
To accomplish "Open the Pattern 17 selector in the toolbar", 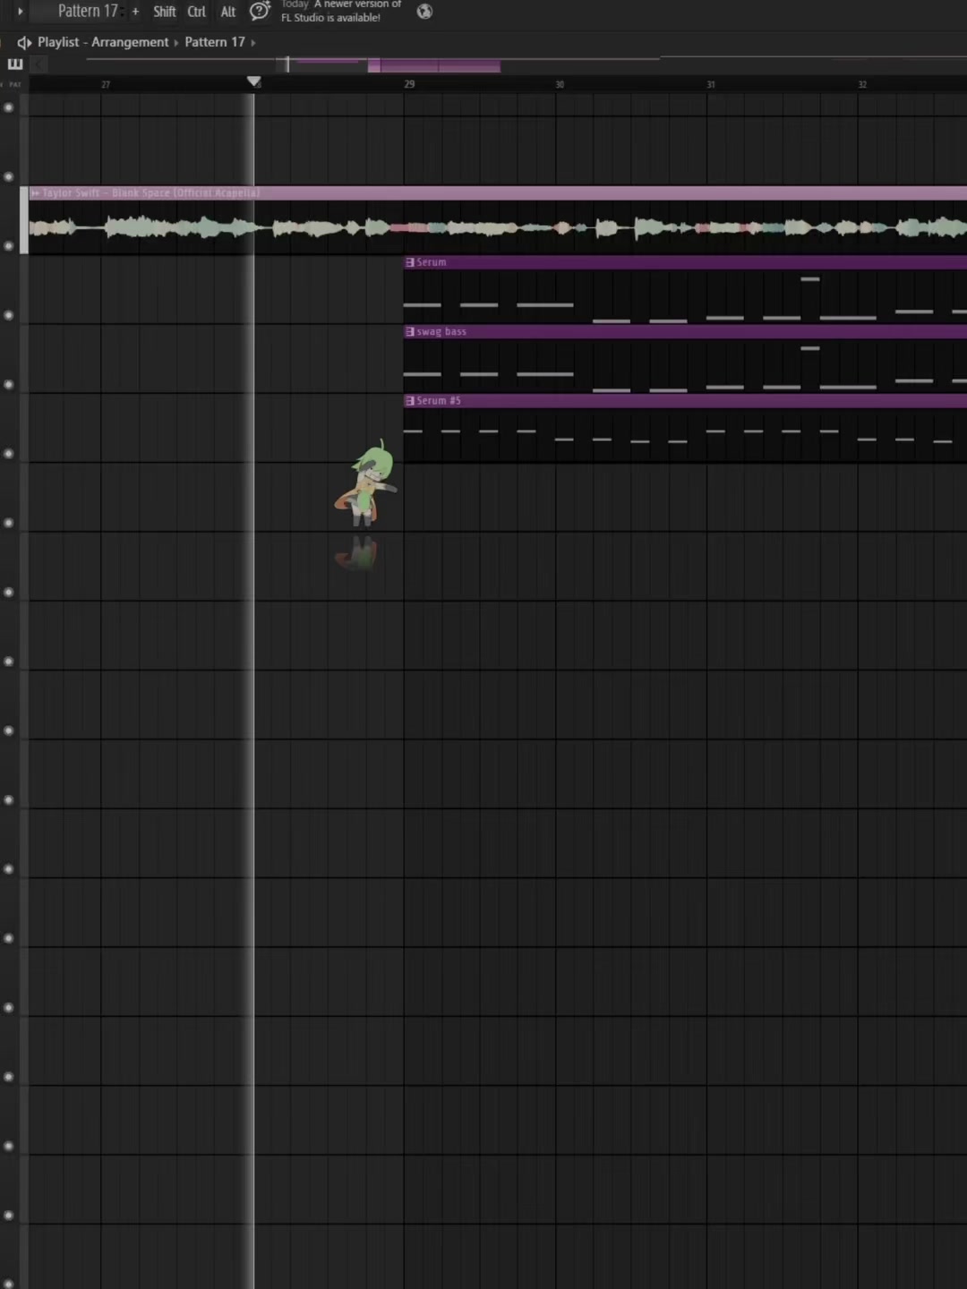I will point(88,11).
